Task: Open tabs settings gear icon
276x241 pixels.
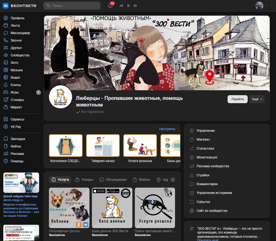Action: point(173,180)
